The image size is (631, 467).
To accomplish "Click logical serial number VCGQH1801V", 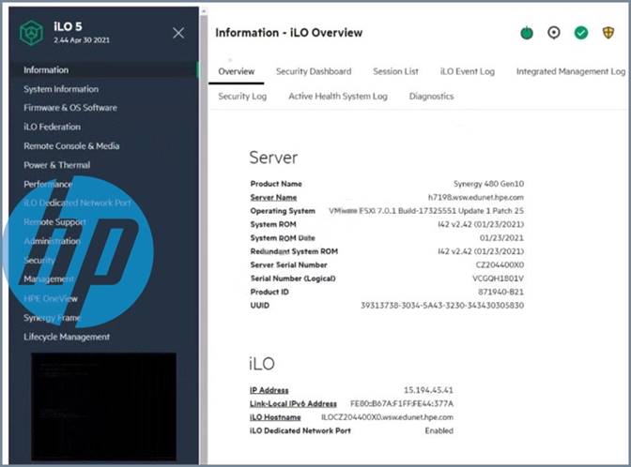I will click(x=499, y=279).
